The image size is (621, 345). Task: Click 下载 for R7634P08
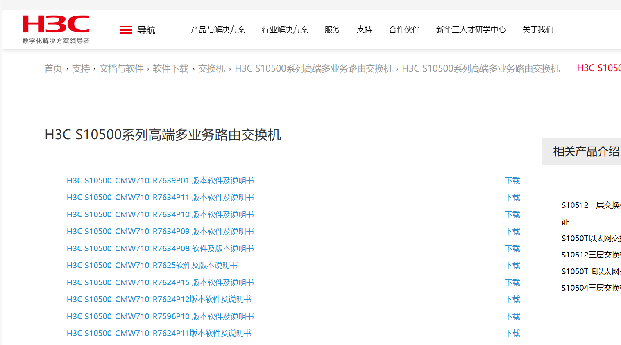[512, 249]
